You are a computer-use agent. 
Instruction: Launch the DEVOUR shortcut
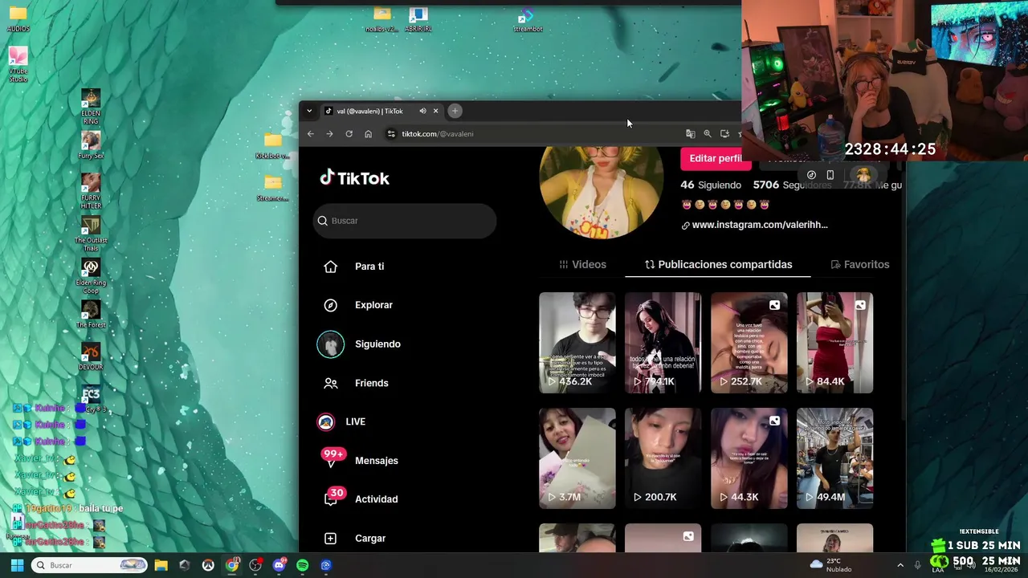(x=91, y=356)
